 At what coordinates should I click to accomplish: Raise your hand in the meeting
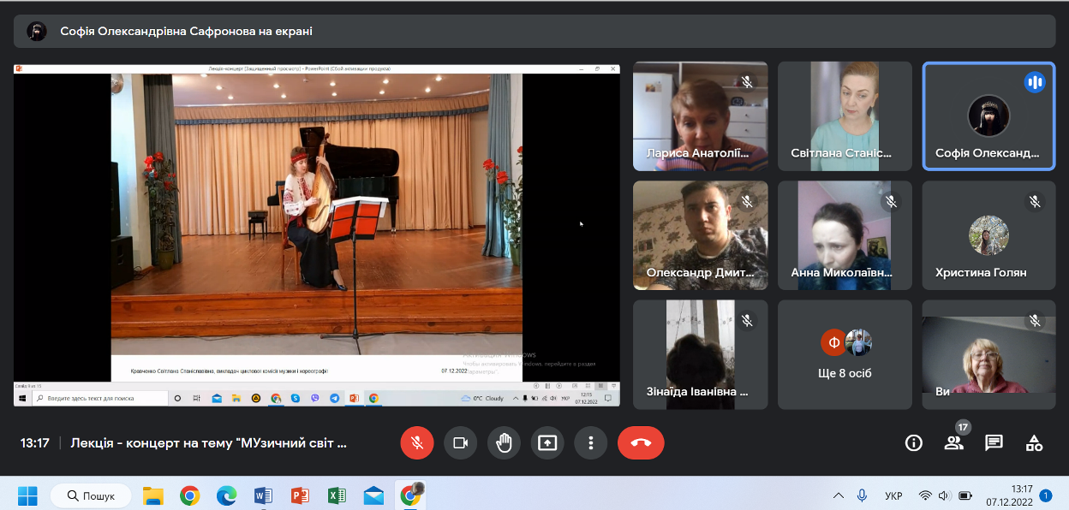(x=504, y=442)
